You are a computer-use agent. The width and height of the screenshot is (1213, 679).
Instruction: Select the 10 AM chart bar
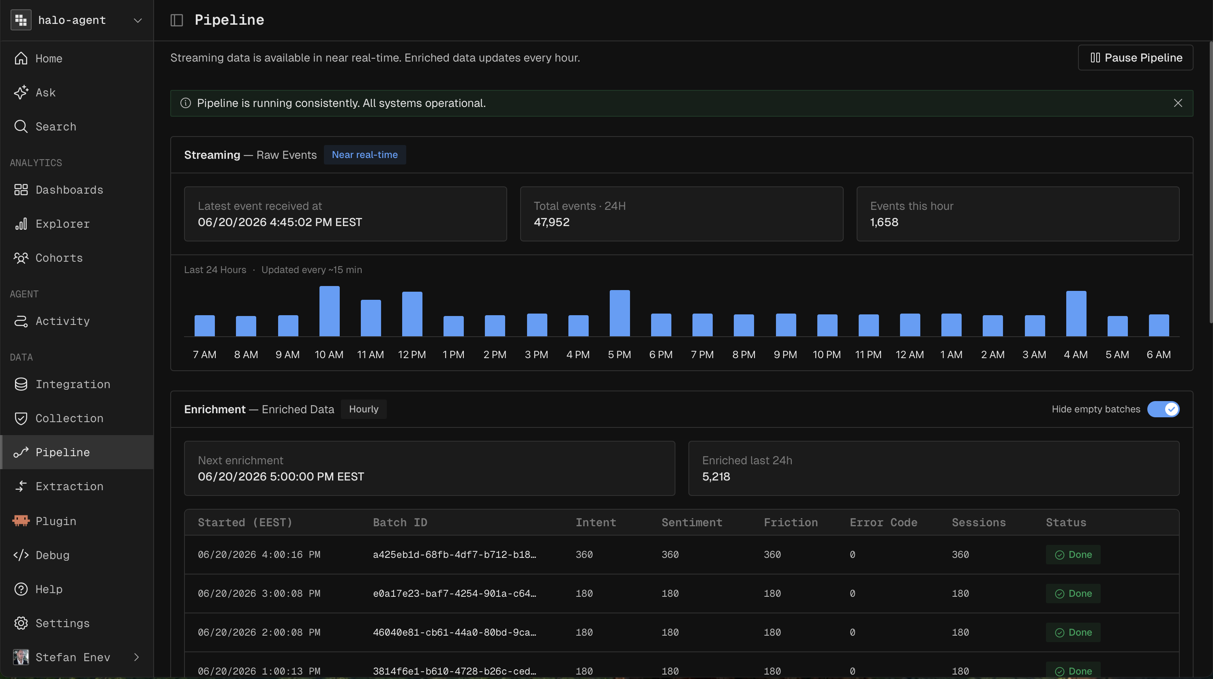(x=329, y=311)
